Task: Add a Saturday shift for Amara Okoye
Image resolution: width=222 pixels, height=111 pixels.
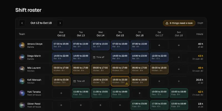Action: tap(159, 45)
